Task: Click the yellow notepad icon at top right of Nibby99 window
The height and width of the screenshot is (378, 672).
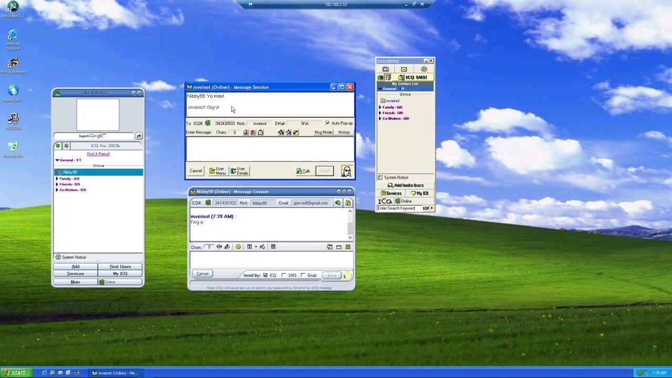Action: [x=348, y=203]
